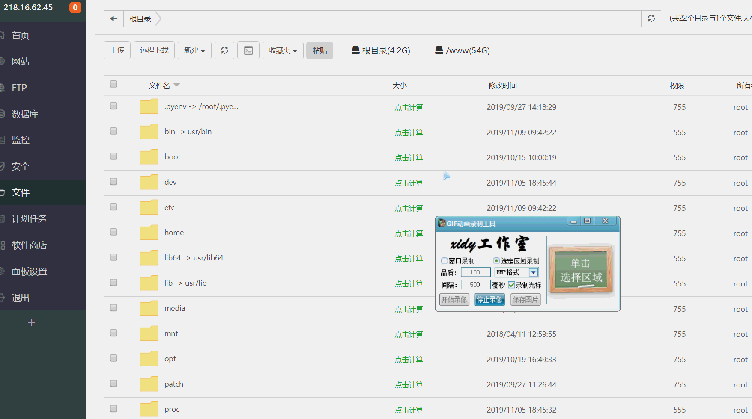The image size is (752, 419).
Task: Click the plus icon in the sidebar
Action: pyautogui.click(x=31, y=322)
